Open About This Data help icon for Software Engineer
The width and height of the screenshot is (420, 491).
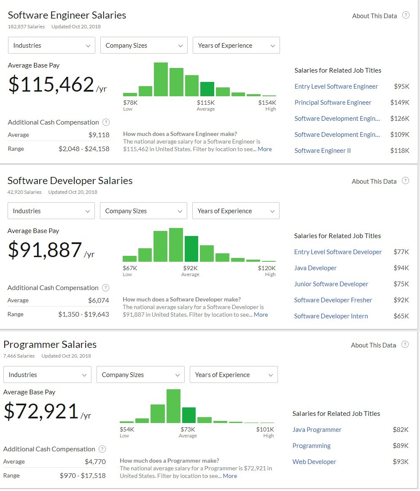pyautogui.click(x=406, y=15)
